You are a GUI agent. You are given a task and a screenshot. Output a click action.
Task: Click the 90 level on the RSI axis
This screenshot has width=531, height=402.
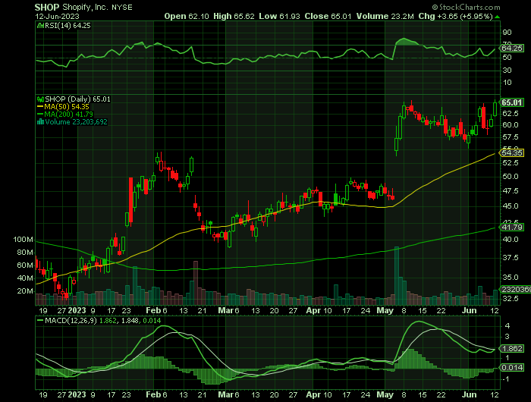[507, 33]
